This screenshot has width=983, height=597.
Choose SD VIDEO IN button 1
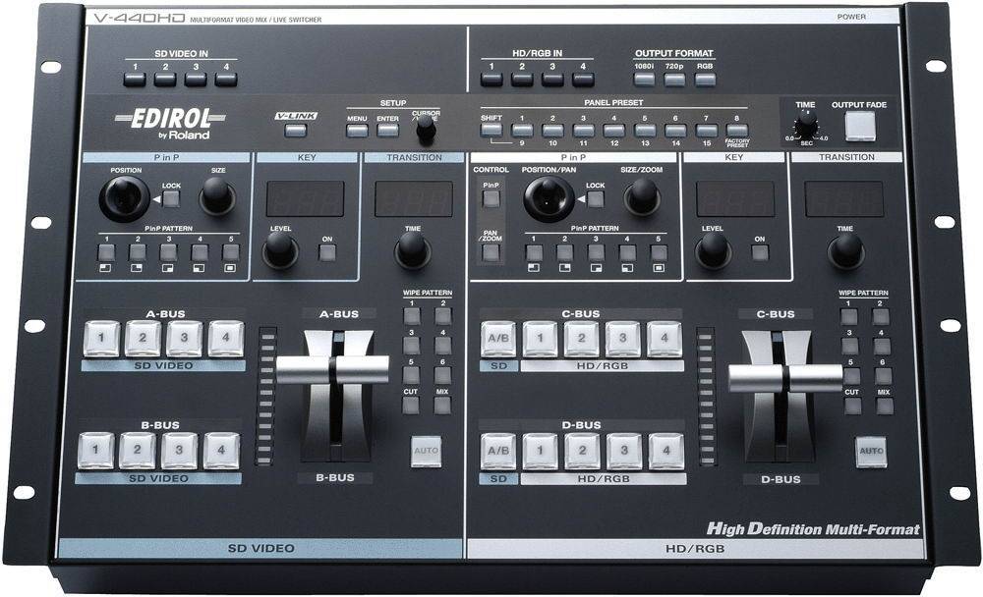click(135, 79)
